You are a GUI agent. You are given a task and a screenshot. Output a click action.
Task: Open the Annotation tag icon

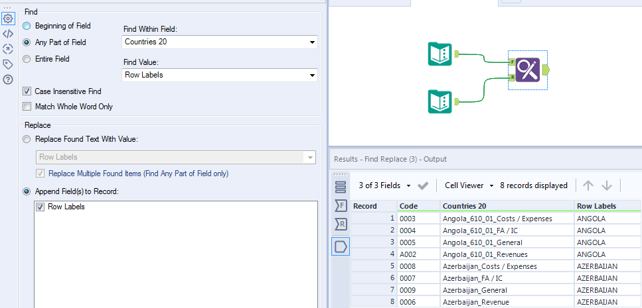tap(8, 64)
